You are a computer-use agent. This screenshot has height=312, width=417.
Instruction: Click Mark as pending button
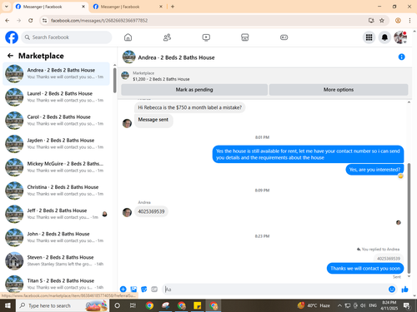point(194,90)
